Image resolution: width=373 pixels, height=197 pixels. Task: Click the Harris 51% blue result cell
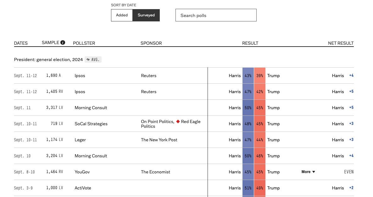point(248,188)
